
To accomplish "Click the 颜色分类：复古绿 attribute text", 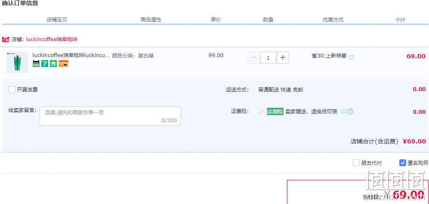I will coord(133,56).
